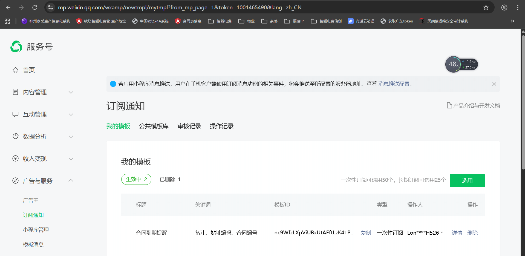Viewport: 525px width, 256px height.
Task: Expand the 互动管理 sidebar section
Action: 43,114
